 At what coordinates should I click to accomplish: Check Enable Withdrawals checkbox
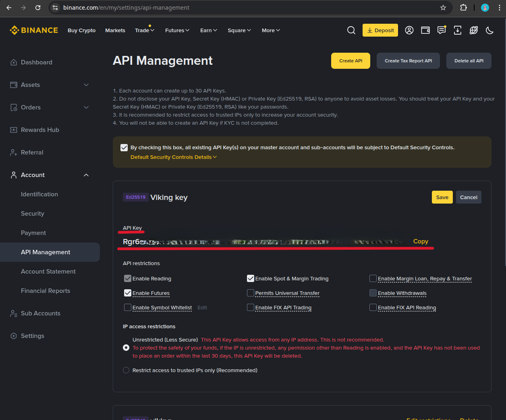tap(373, 293)
